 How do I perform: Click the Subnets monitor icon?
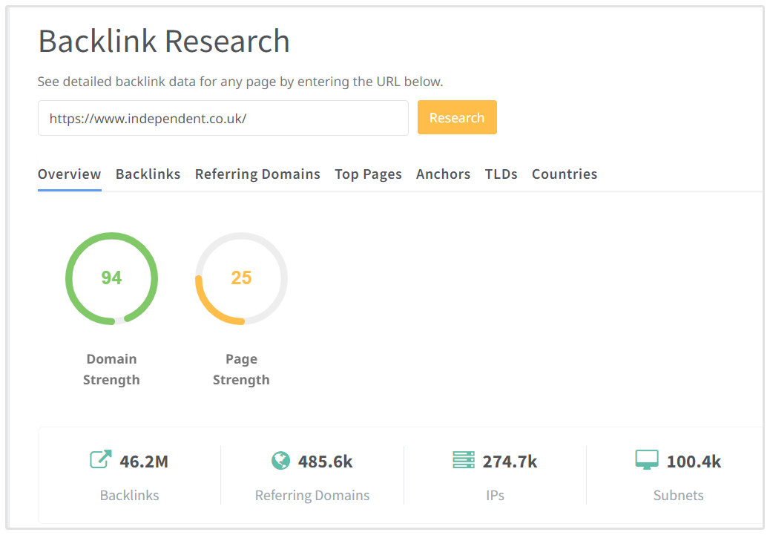point(647,460)
